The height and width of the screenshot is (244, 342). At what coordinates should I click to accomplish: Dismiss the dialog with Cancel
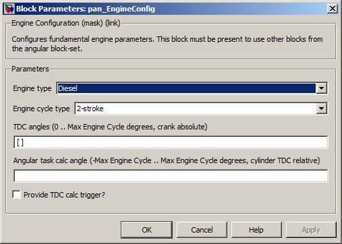pos(202,230)
